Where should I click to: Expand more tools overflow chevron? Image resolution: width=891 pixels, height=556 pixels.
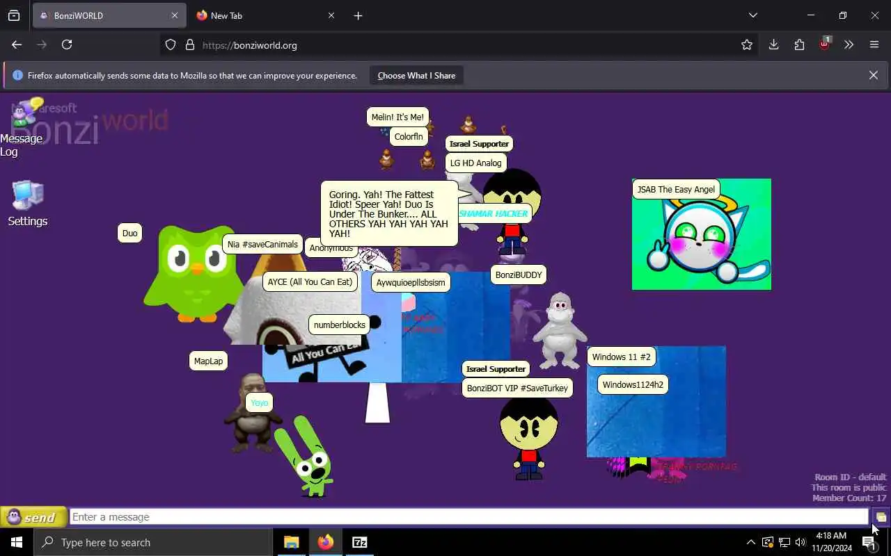click(x=849, y=44)
